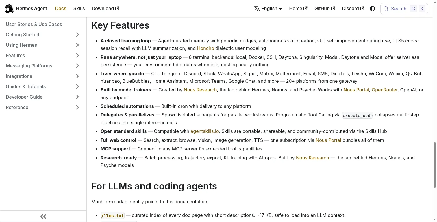This screenshot has width=437, height=222.
Task: Expand the Integrations section chevron
Action: click(77, 76)
